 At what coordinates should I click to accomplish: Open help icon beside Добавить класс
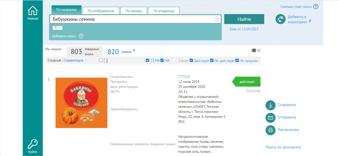[81, 36]
